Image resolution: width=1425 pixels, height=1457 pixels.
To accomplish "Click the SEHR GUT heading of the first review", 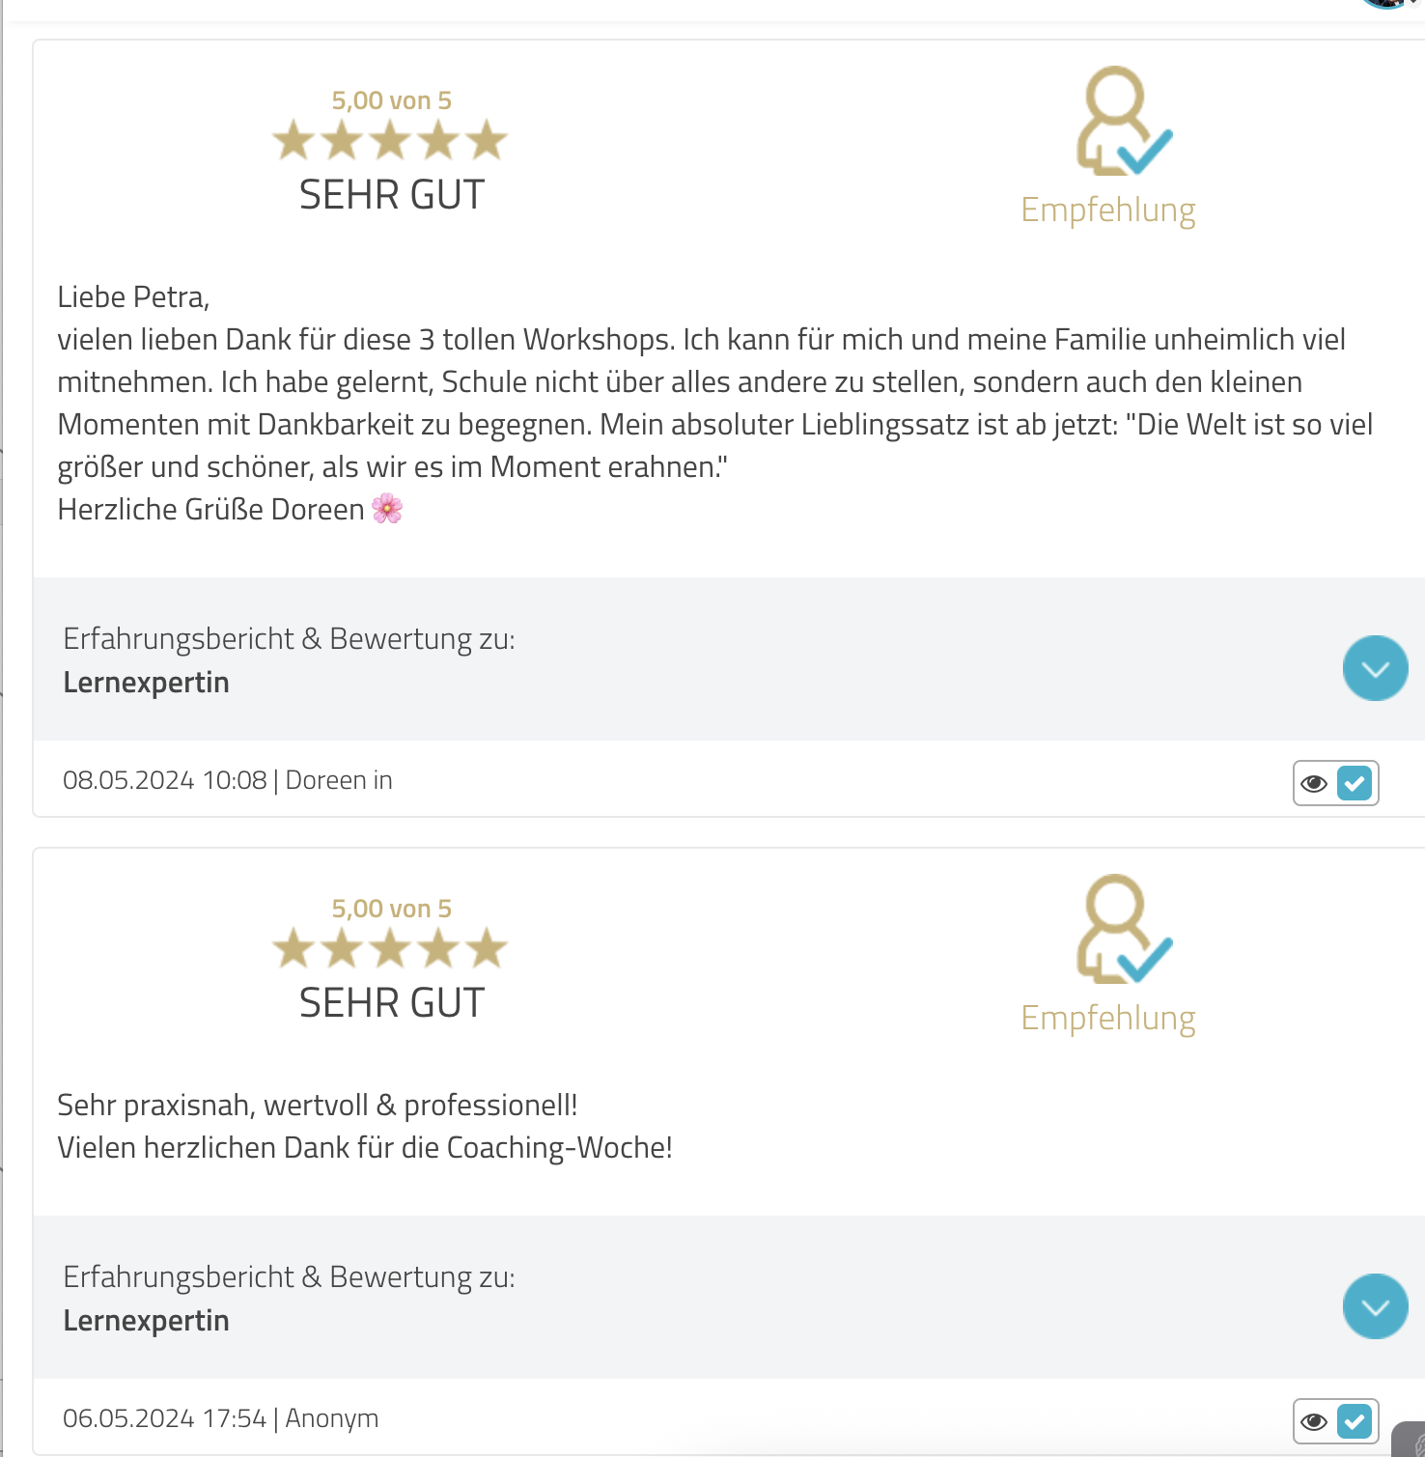I will 391,195.
